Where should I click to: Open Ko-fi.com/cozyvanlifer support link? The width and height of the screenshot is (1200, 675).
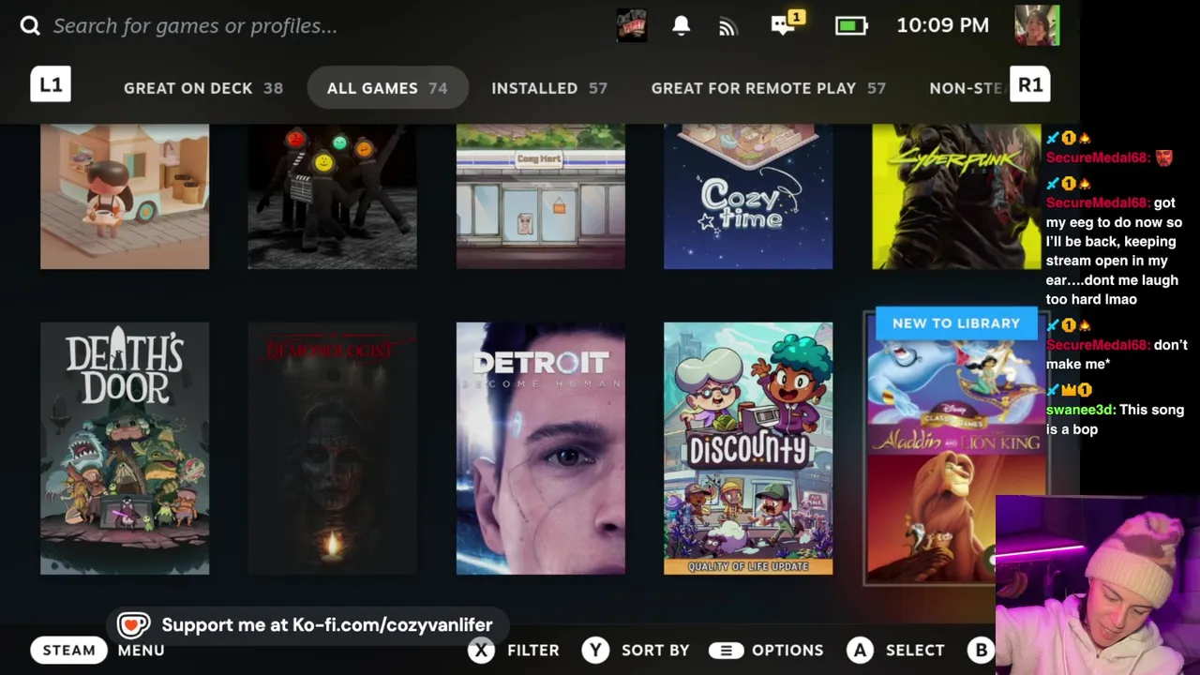[326, 624]
